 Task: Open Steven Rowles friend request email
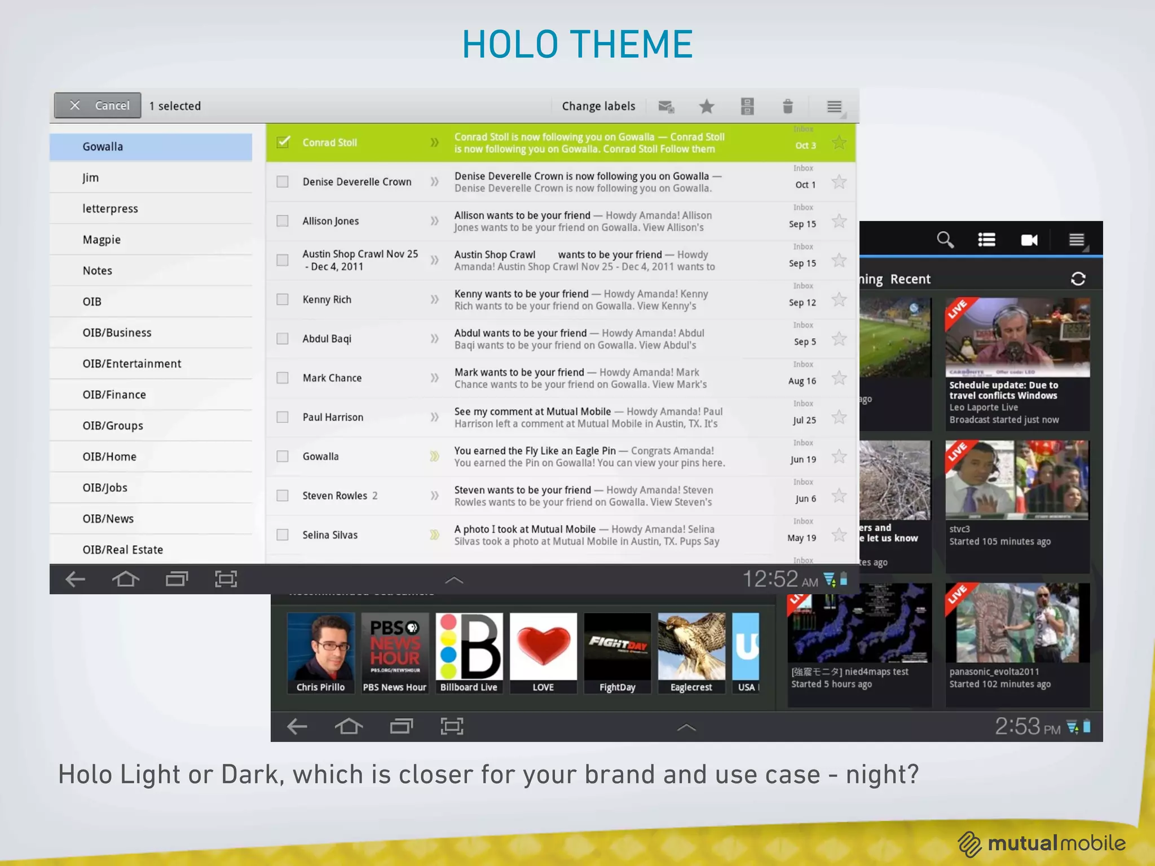pos(561,496)
